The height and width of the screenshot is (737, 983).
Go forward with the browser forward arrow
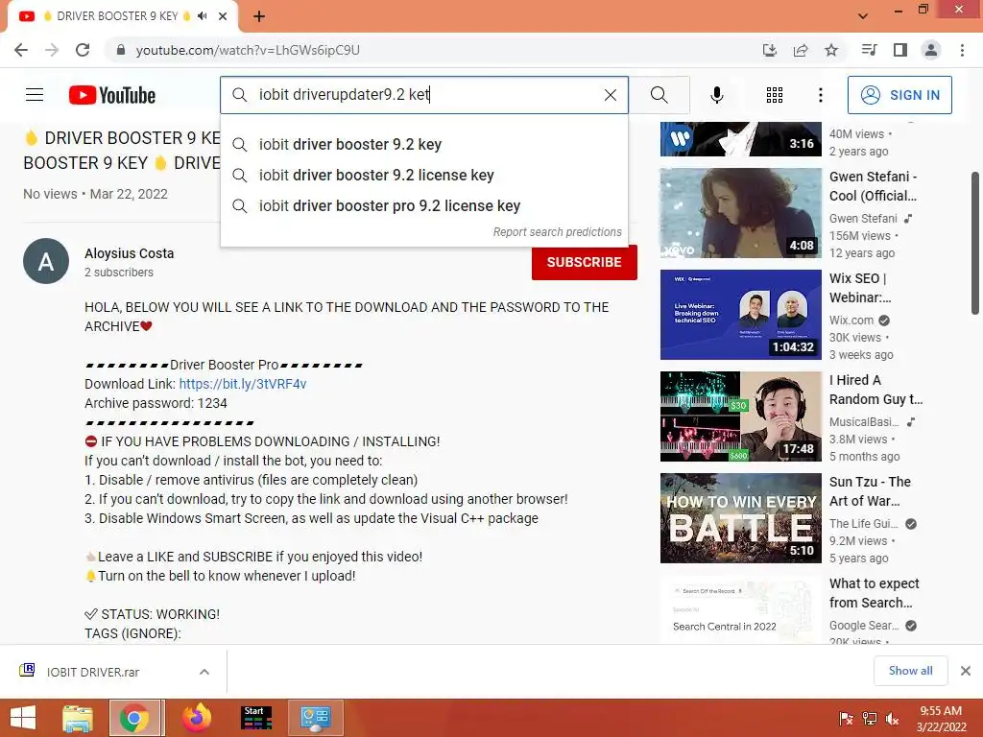pyautogui.click(x=52, y=50)
